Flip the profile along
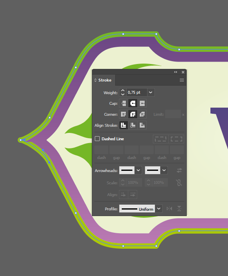This screenshot has width=228, height=276. 169,209
